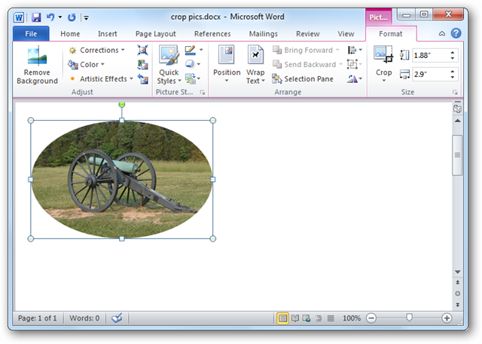Click the Crop button
Viewport: 482px width, 344px height.
(383, 64)
